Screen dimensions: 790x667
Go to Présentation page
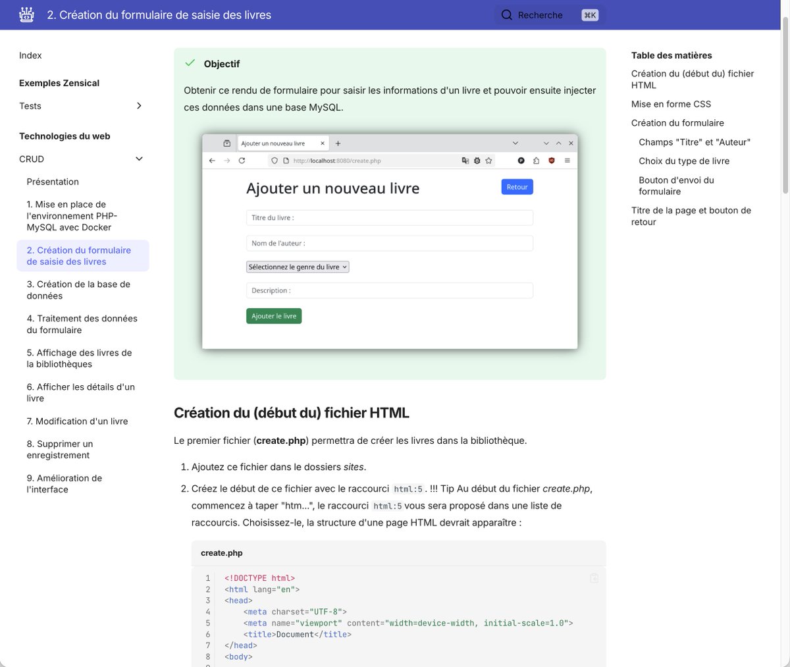click(53, 182)
